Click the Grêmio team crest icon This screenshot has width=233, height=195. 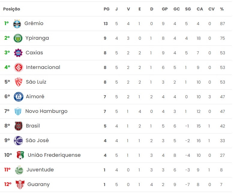coord(17,24)
